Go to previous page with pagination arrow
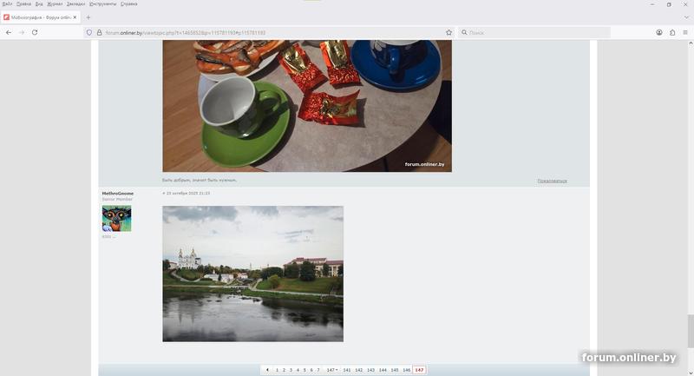The image size is (694, 376). 267,370
